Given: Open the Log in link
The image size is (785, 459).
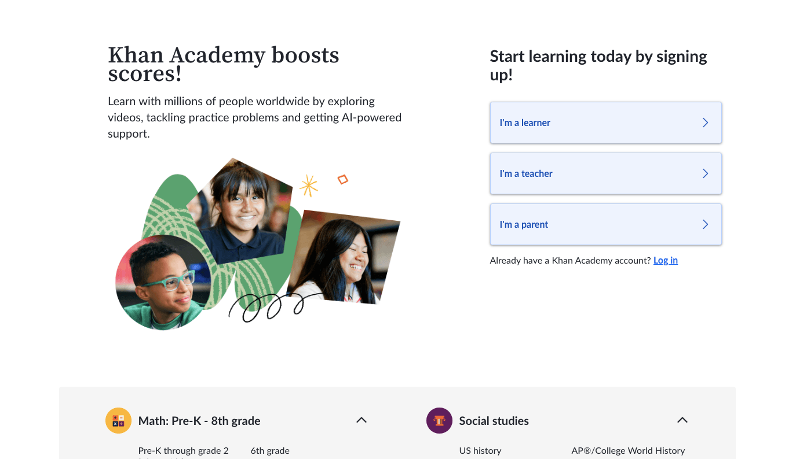Looking at the screenshot, I should [x=666, y=261].
